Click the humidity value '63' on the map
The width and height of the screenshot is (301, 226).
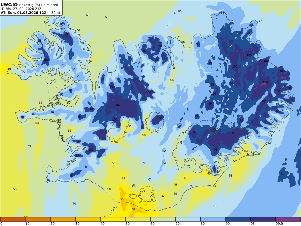[x=29, y=146]
